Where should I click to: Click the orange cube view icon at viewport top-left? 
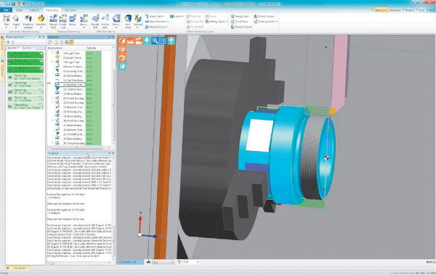[x=122, y=41]
